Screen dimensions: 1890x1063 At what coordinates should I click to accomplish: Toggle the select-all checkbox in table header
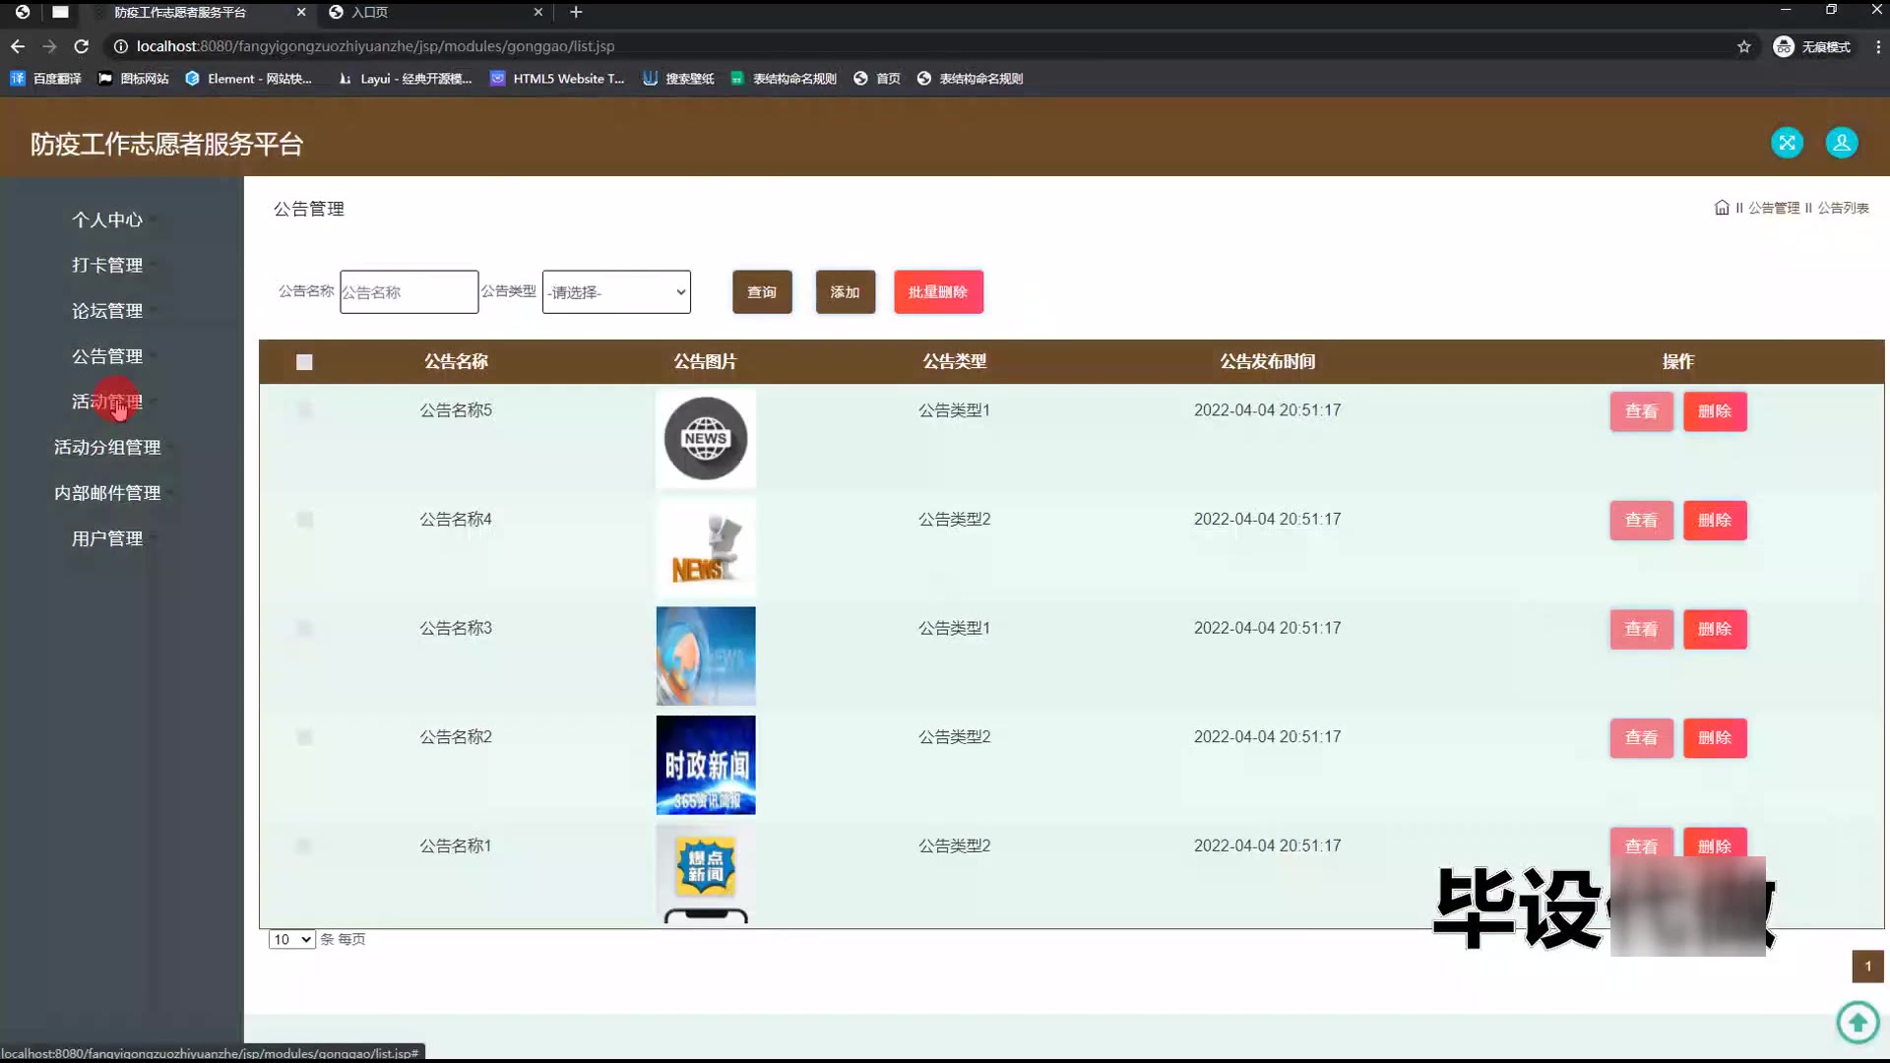(304, 362)
